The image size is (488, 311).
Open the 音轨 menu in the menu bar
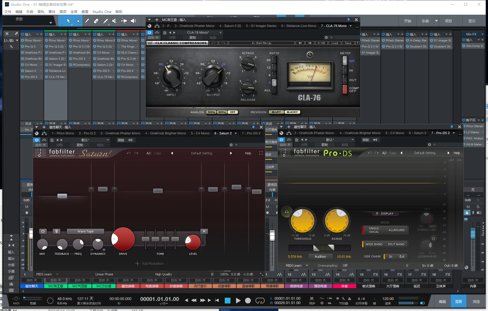41,12
